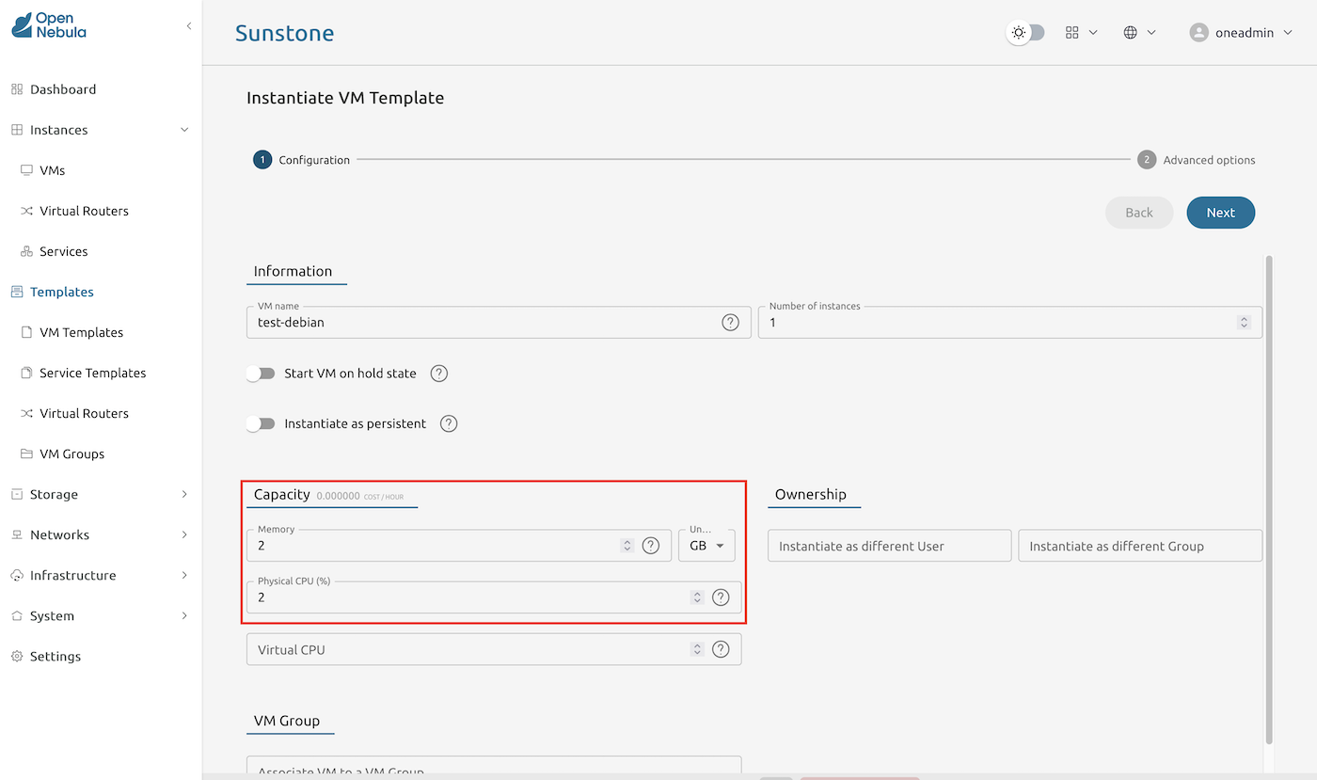Enable Start VM on hold state
Screen dimensions: 1317x780
coord(261,374)
